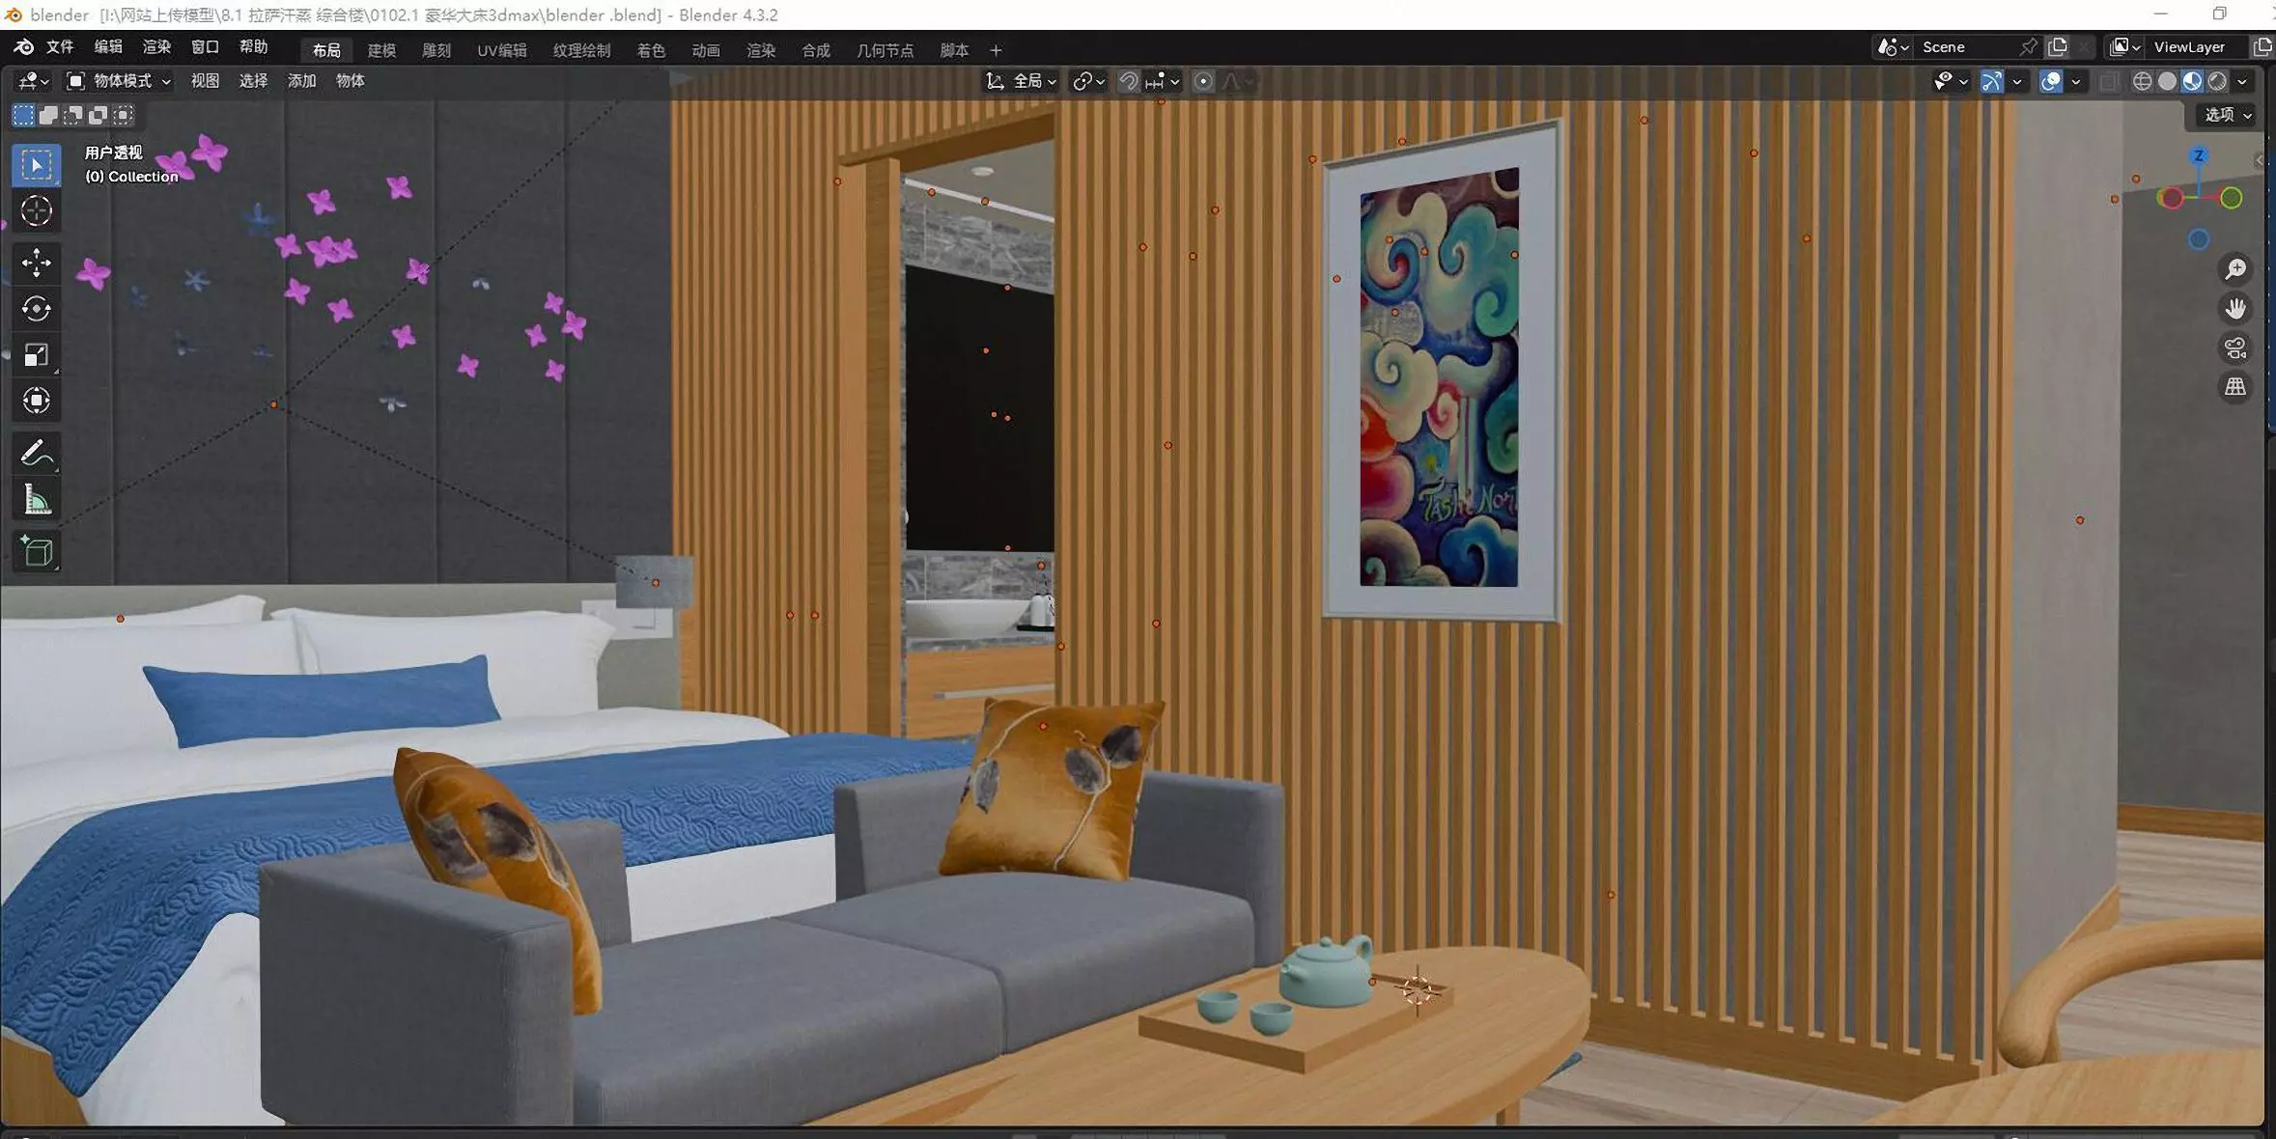Open the top bar 渲染 menu
Viewport: 2276px width, 1139px height.
(x=156, y=47)
